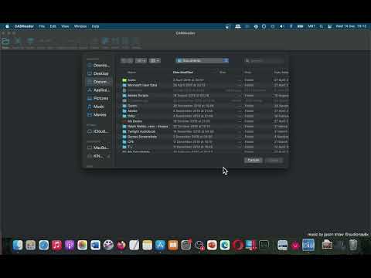The image size is (371, 278).
Task: Launch Music app from the Dock
Action: point(56,245)
